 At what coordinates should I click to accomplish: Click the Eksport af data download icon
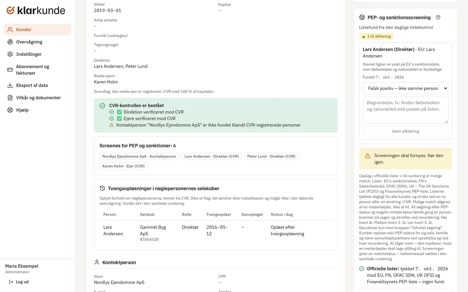[10, 85]
